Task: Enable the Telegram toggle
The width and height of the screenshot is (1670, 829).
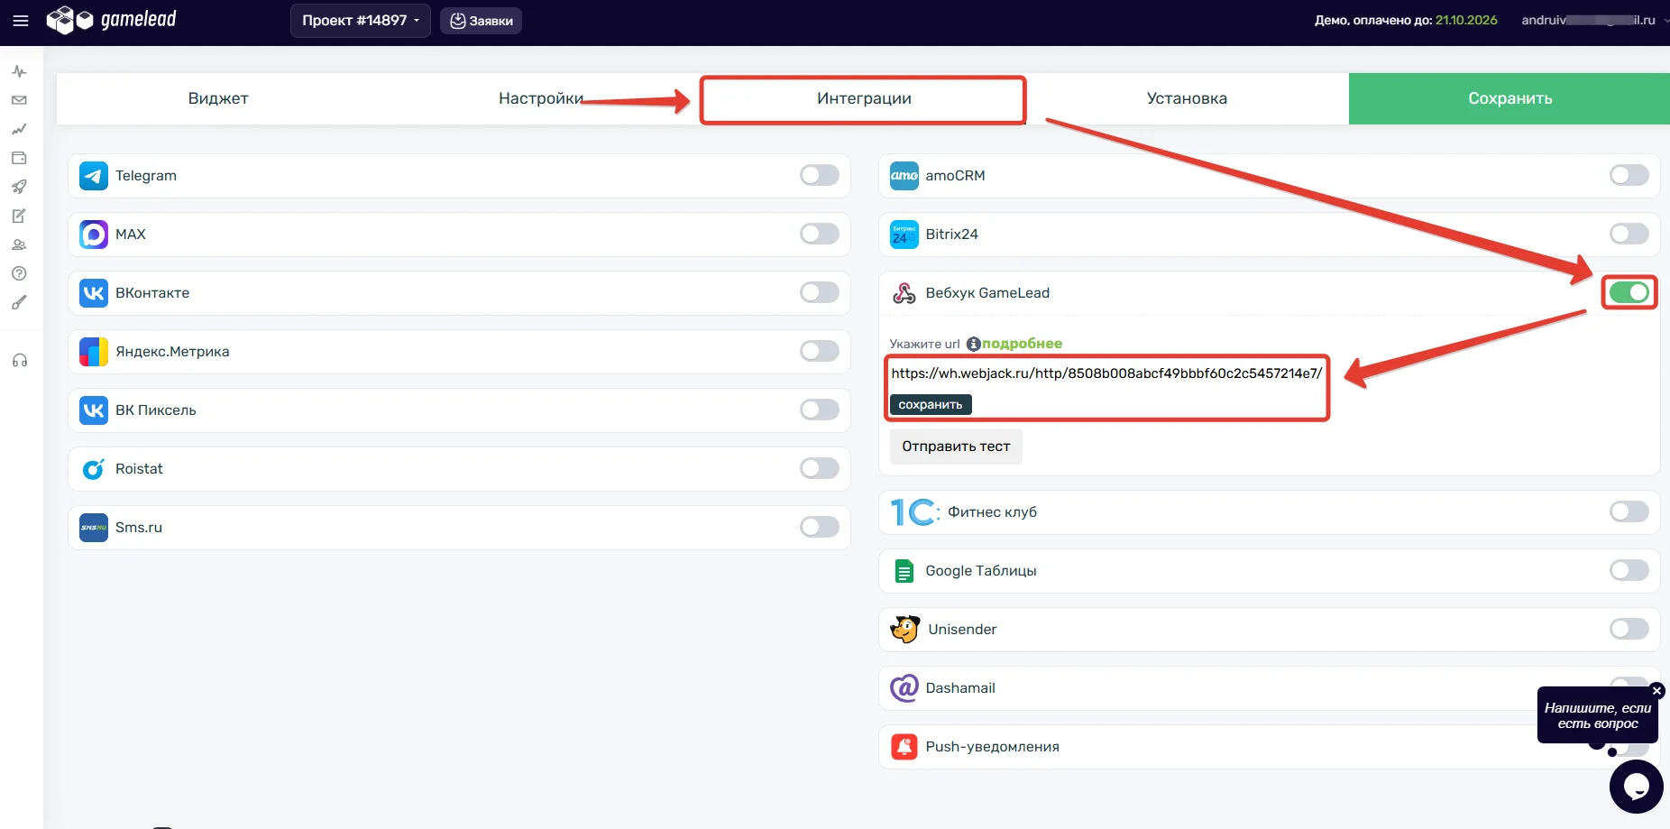Action: click(x=819, y=175)
